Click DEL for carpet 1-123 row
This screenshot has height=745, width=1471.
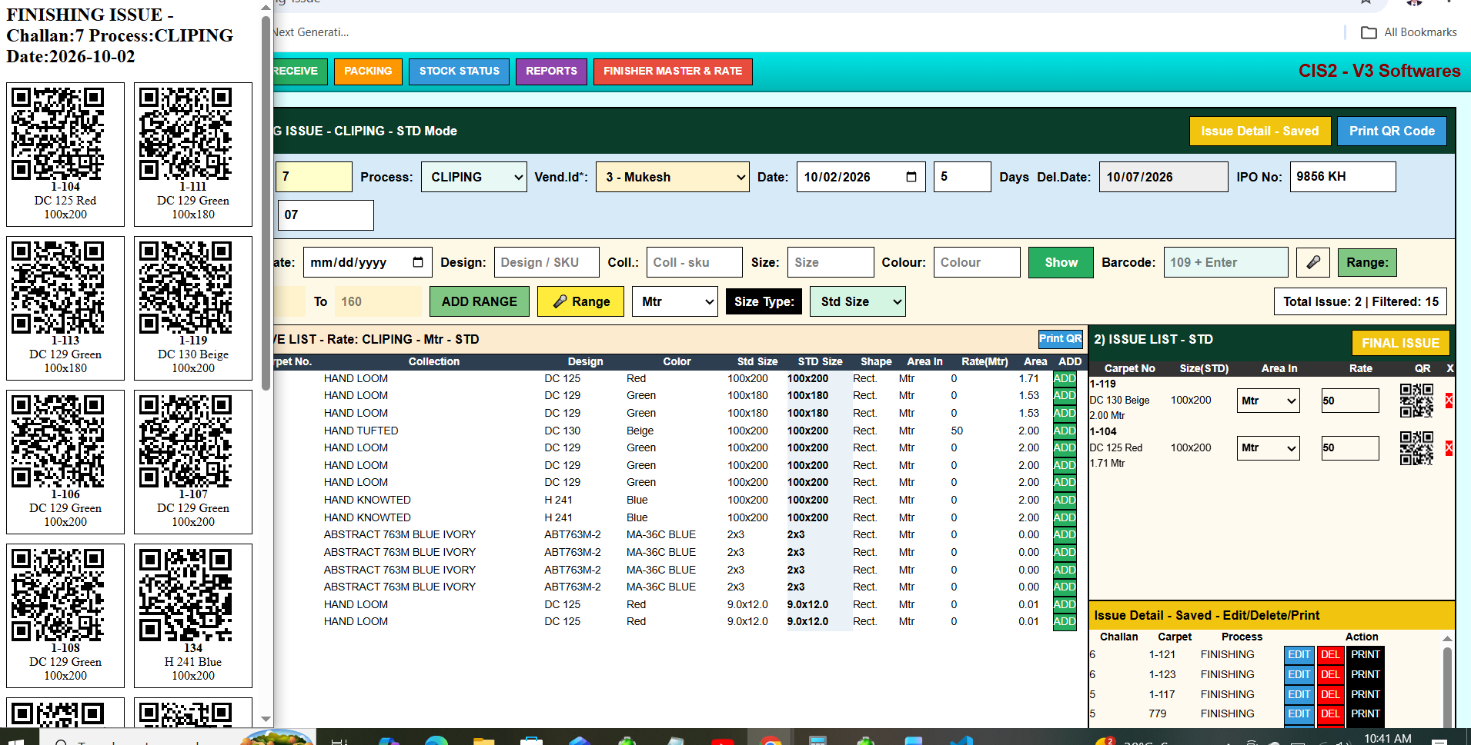tap(1330, 674)
